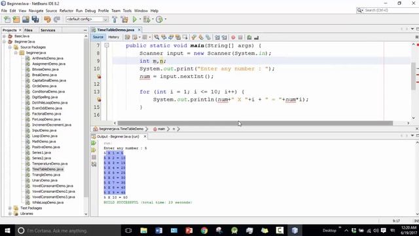Click the Start Macro Recording red circle icon
The height and width of the screenshot is (236, 419).
[233, 37]
